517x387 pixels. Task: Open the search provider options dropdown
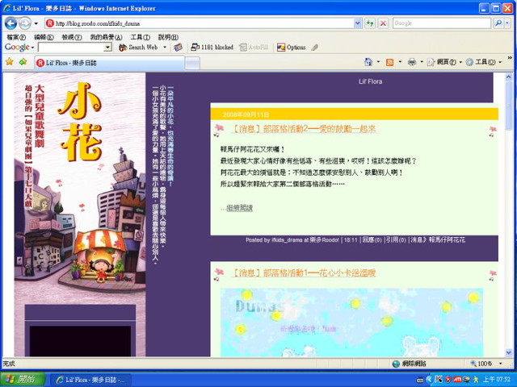[x=507, y=23]
